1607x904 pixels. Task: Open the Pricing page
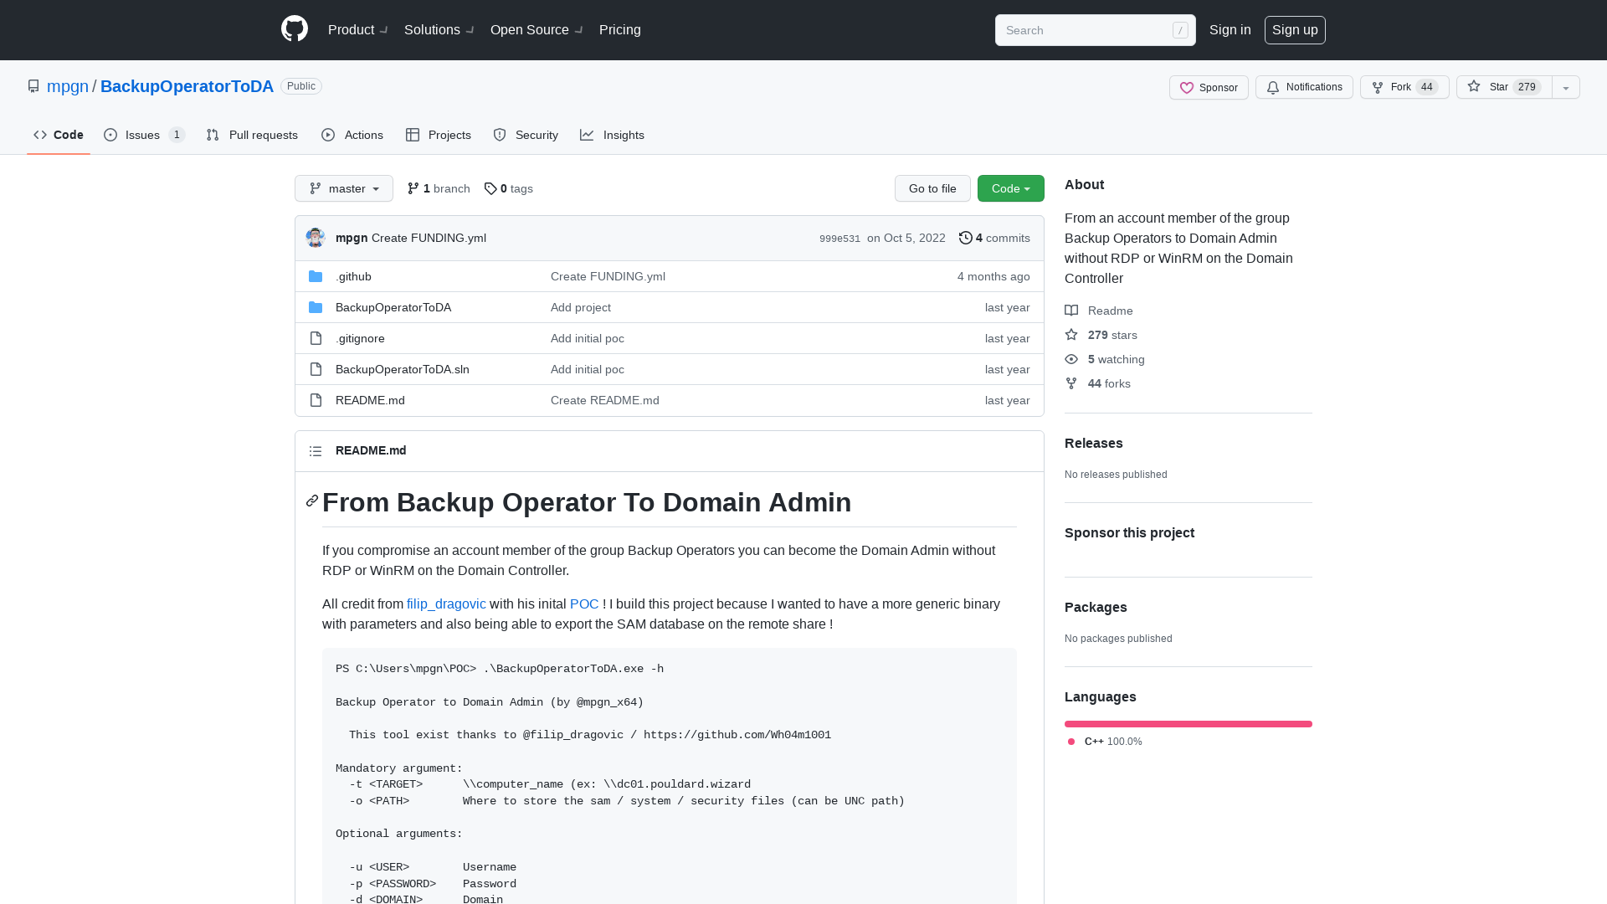pos(620,29)
